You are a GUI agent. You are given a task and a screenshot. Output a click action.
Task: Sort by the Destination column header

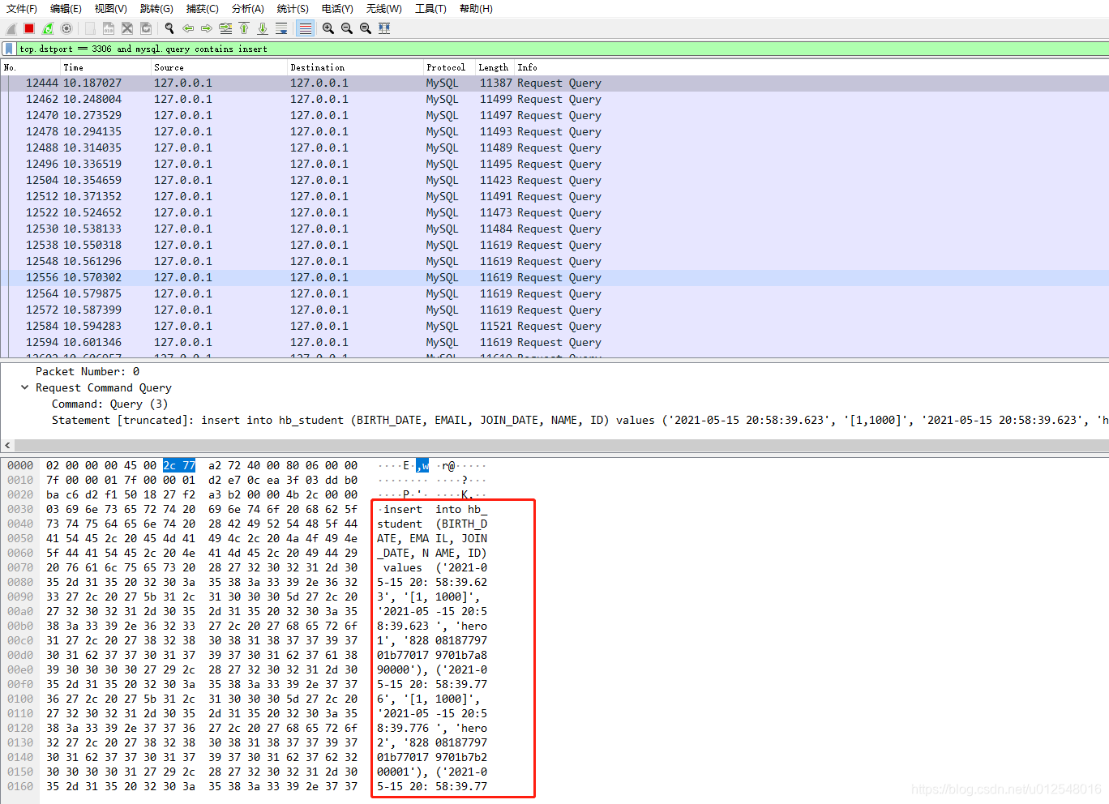click(x=355, y=67)
